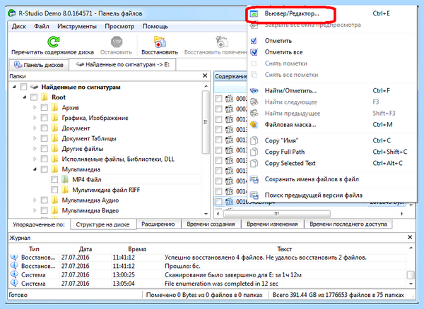The height and width of the screenshot is (309, 424).
Task: Click the Найти/Отметить binoculars icon
Action: [x=254, y=91]
